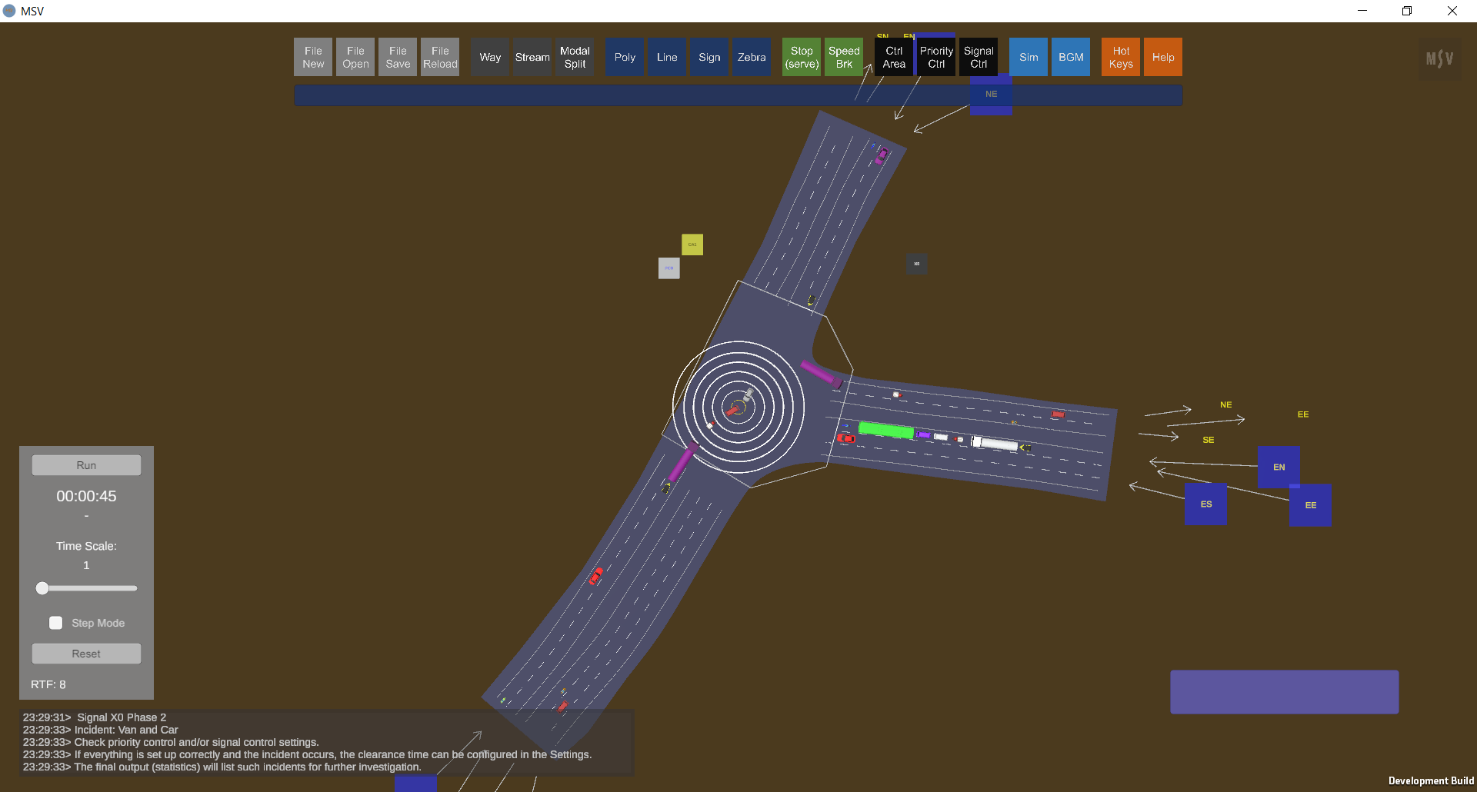Screen dimensions: 1477x792
Task: Open a file with File Open
Action: coord(355,57)
